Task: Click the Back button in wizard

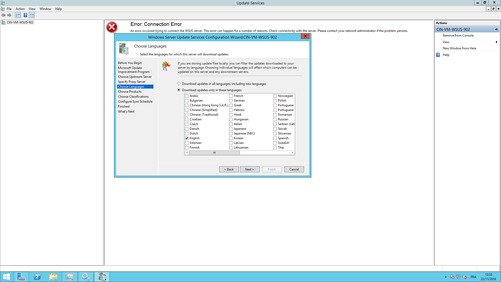Action: pyautogui.click(x=229, y=169)
